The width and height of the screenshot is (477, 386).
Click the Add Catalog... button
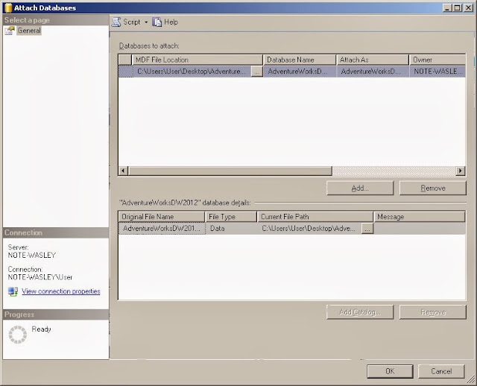(x=360, y=312)
